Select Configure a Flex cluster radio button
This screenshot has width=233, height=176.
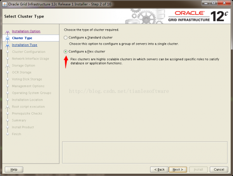[x=66, y=52]
